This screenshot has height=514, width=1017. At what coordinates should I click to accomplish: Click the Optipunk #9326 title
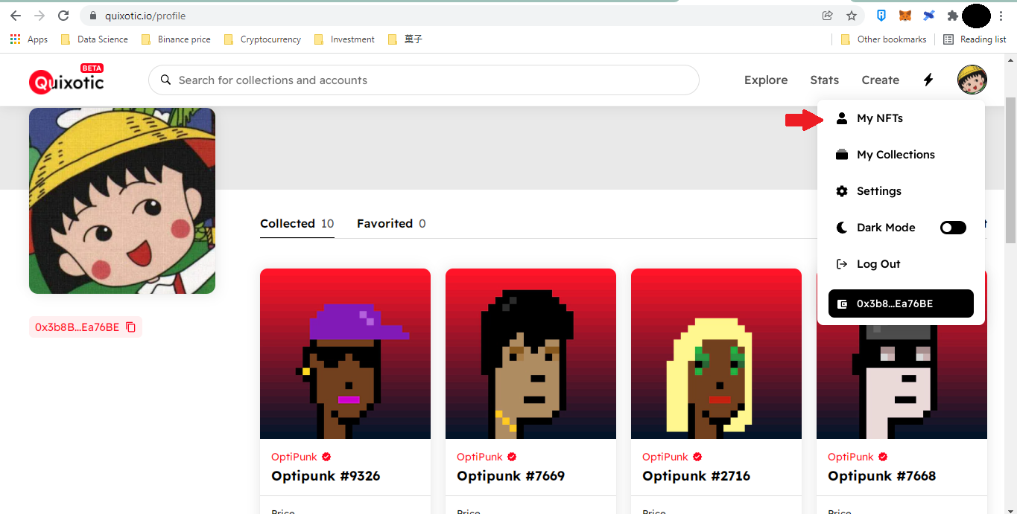[x=326, y=476]
